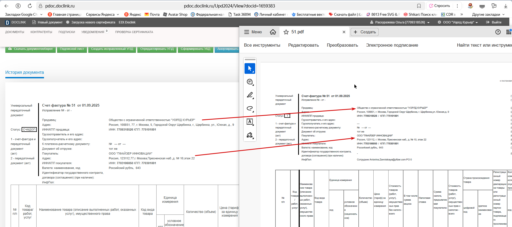This screenshot has width=512, height=227.
Task: Click the Спросить assistant button
Action: point(439,6)
